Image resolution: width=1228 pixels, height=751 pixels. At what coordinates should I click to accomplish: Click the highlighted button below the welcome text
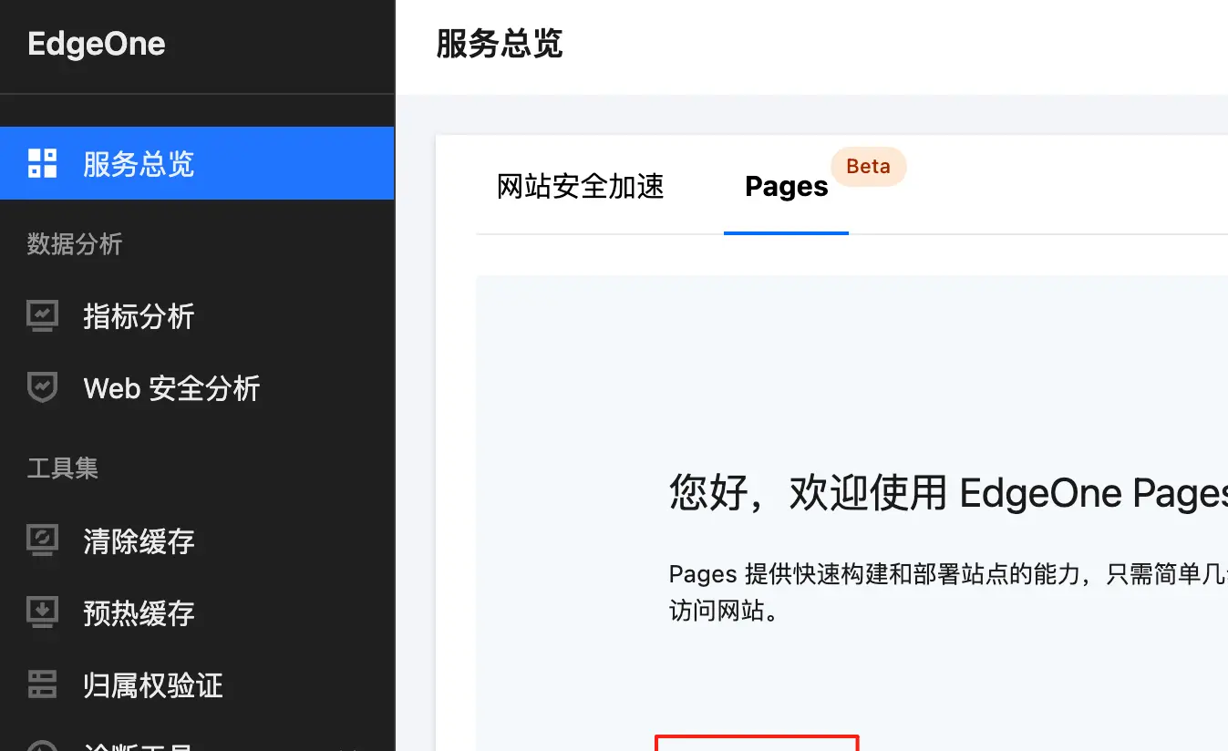tap(757, 746)
